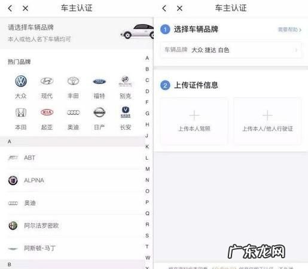
Task: Close the right 车主认证 page with X
Action: pyautogui.click(x=179, y=8)
